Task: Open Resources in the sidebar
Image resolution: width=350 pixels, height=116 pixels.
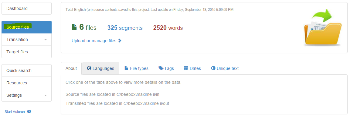Action: click(27, 83)
